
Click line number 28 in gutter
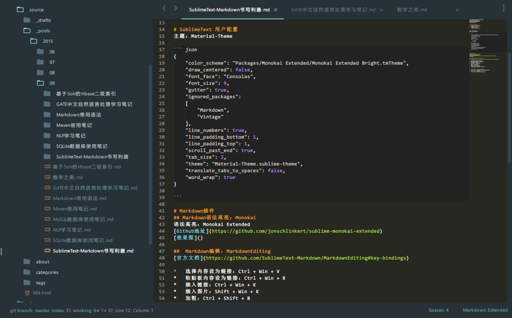162,124
